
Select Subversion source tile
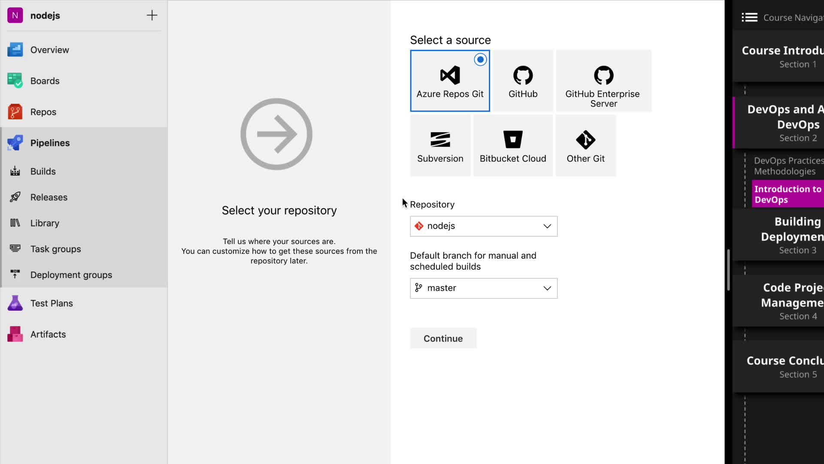coord(440,146)
